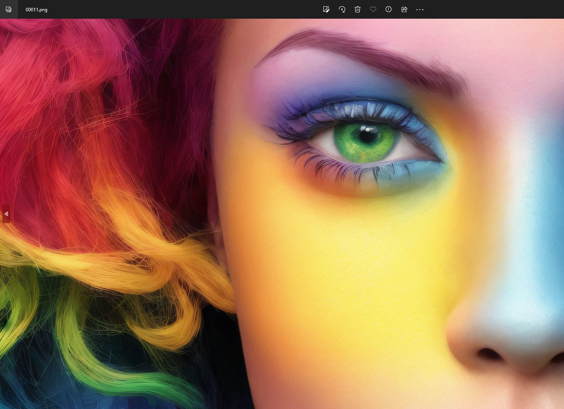Show file info with the info icon
The height and width of the screenshot is (409, 564).
(389, 9)
